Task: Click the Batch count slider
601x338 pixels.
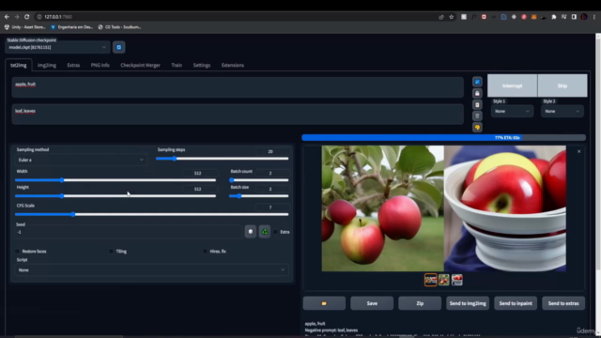Action: [x=259, y=180]
